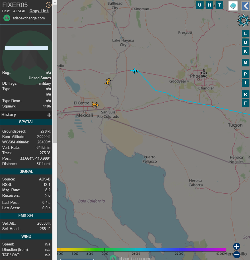Select orange aircraft near El Centro
The height and width of the screenshot is (260, 250).
[95, 105]
